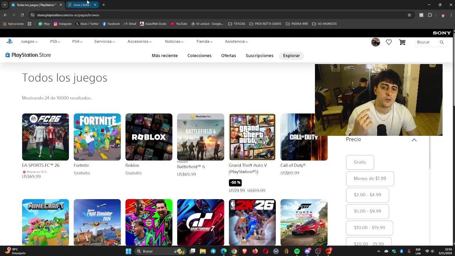
Task: Open the user profile avatar
Action: tap(376, 42)
